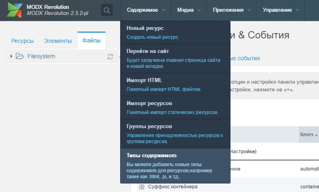Click MODX Revolution 2.5.2-pl version text

(58, 13)
